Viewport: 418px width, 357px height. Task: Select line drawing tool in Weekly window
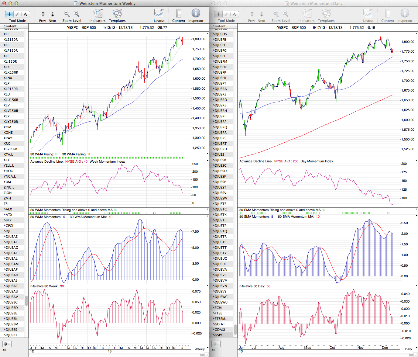[x=18, y=14]
